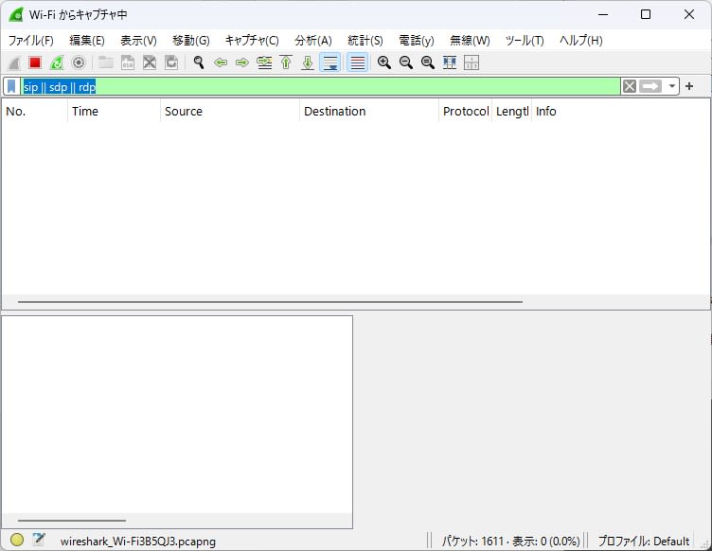Image resolution: width=712 pixels, height=551 pixels.
Task: Jump to the first packet
Action: tap(286, 62)
